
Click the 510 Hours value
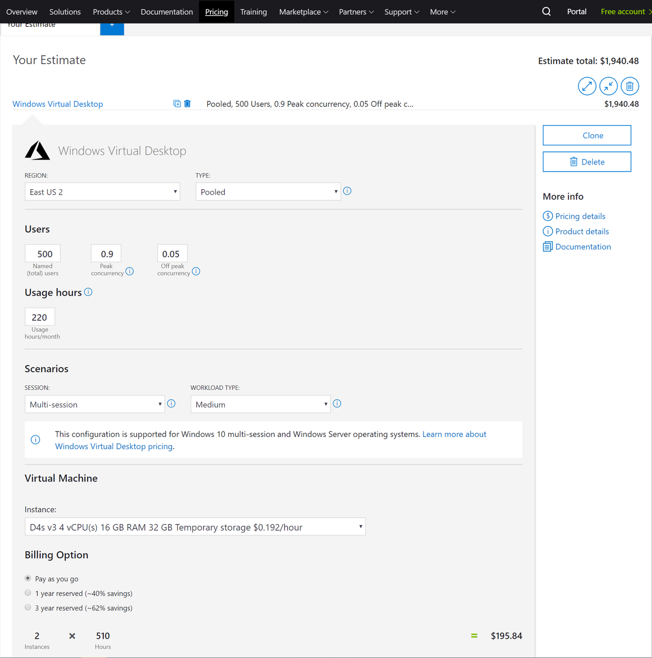click(x=103, y=636)
